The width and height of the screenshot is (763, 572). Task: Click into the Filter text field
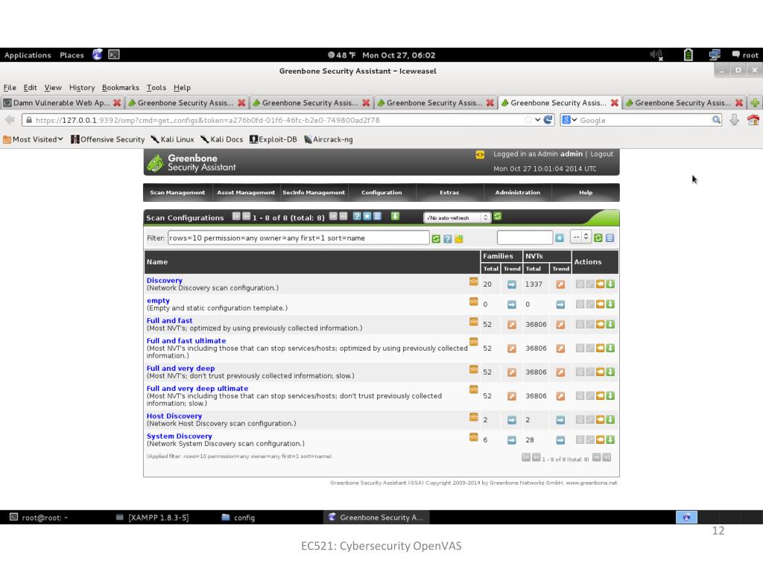pos(298,238)
